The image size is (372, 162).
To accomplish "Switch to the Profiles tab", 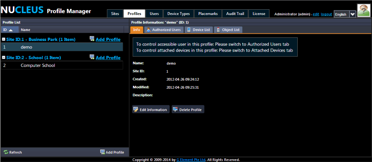I will tap(134, 14).
